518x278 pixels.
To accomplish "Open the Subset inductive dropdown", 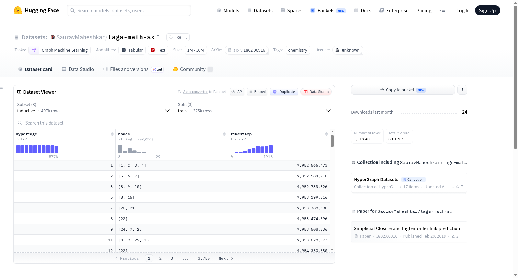I will click(94, 108).
